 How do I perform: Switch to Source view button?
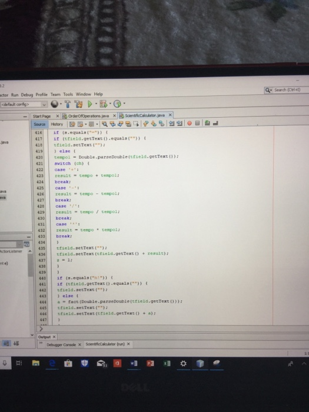39,124
